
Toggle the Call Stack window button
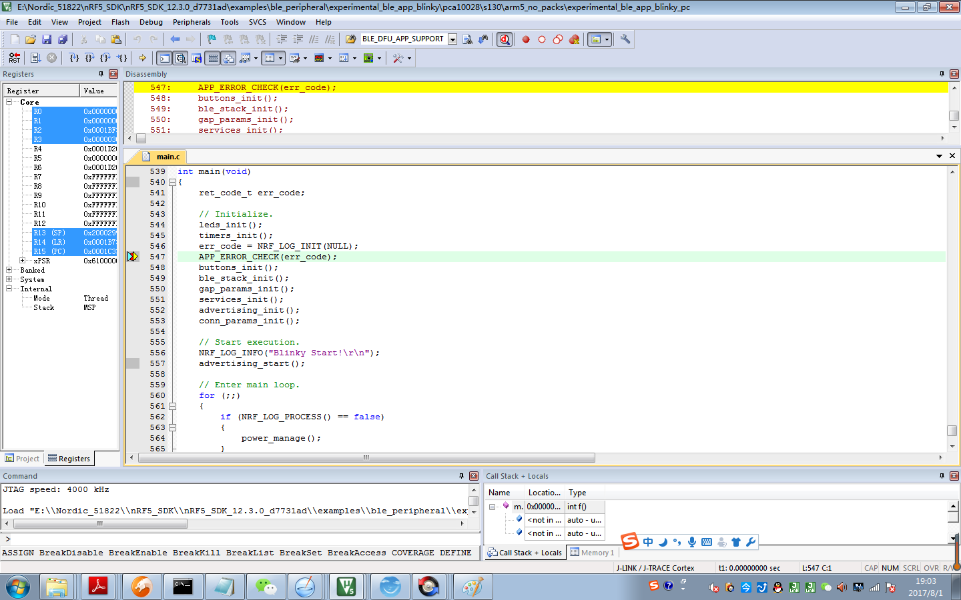tap(229, 58)
